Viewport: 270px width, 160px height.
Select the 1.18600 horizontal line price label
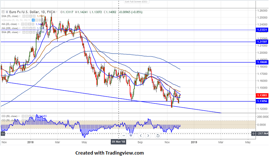point(262,62)
